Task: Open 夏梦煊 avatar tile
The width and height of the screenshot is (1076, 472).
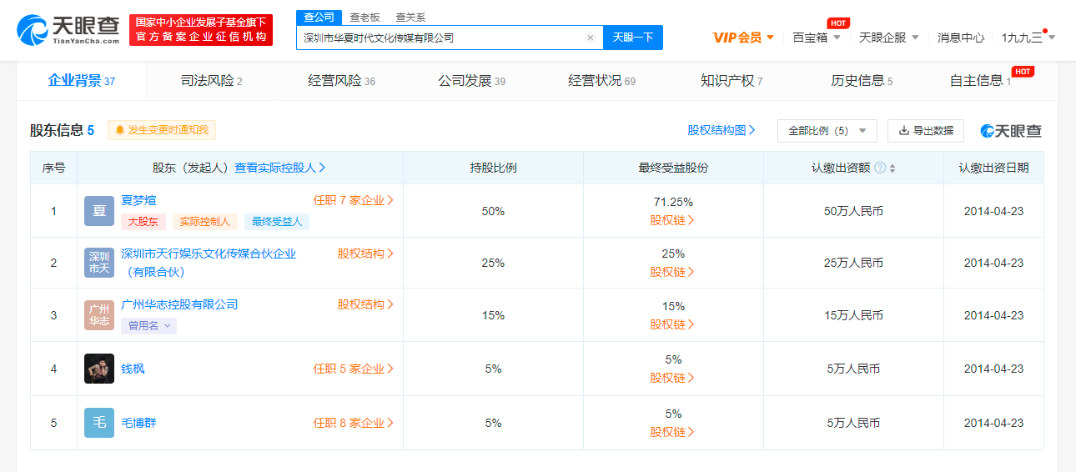Action: coord(99,211)
